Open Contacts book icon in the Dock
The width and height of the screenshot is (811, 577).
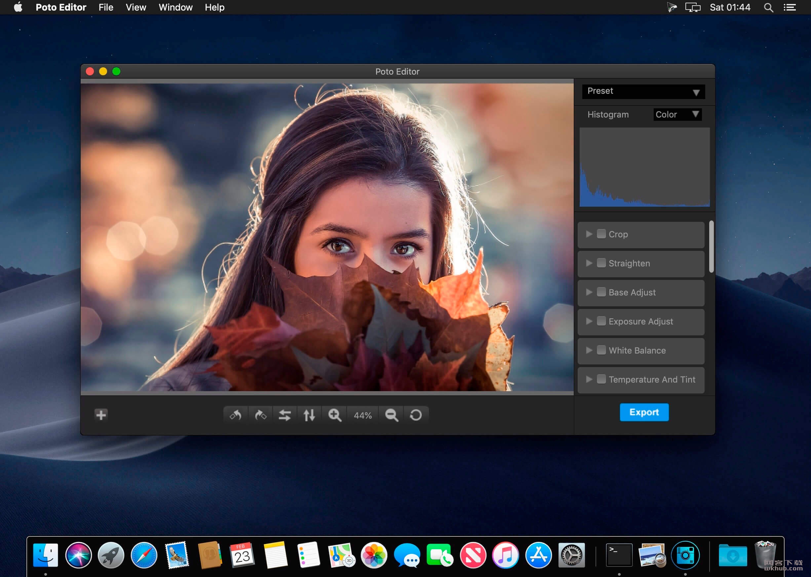(210, 555)
